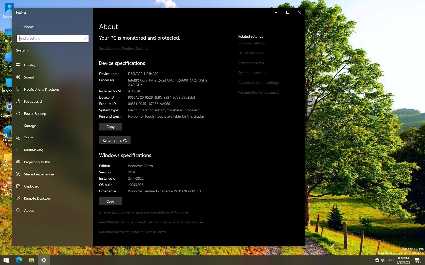425x265 pixels.
Task: Select Product ID 00331-20351-67983-AA060
Action: pyautogui.click(x=149, y=104)
